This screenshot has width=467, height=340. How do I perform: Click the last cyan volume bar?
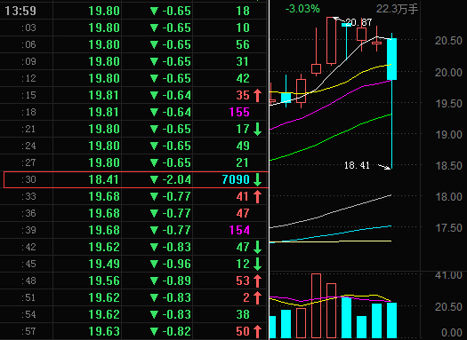[x=391, y=320]
